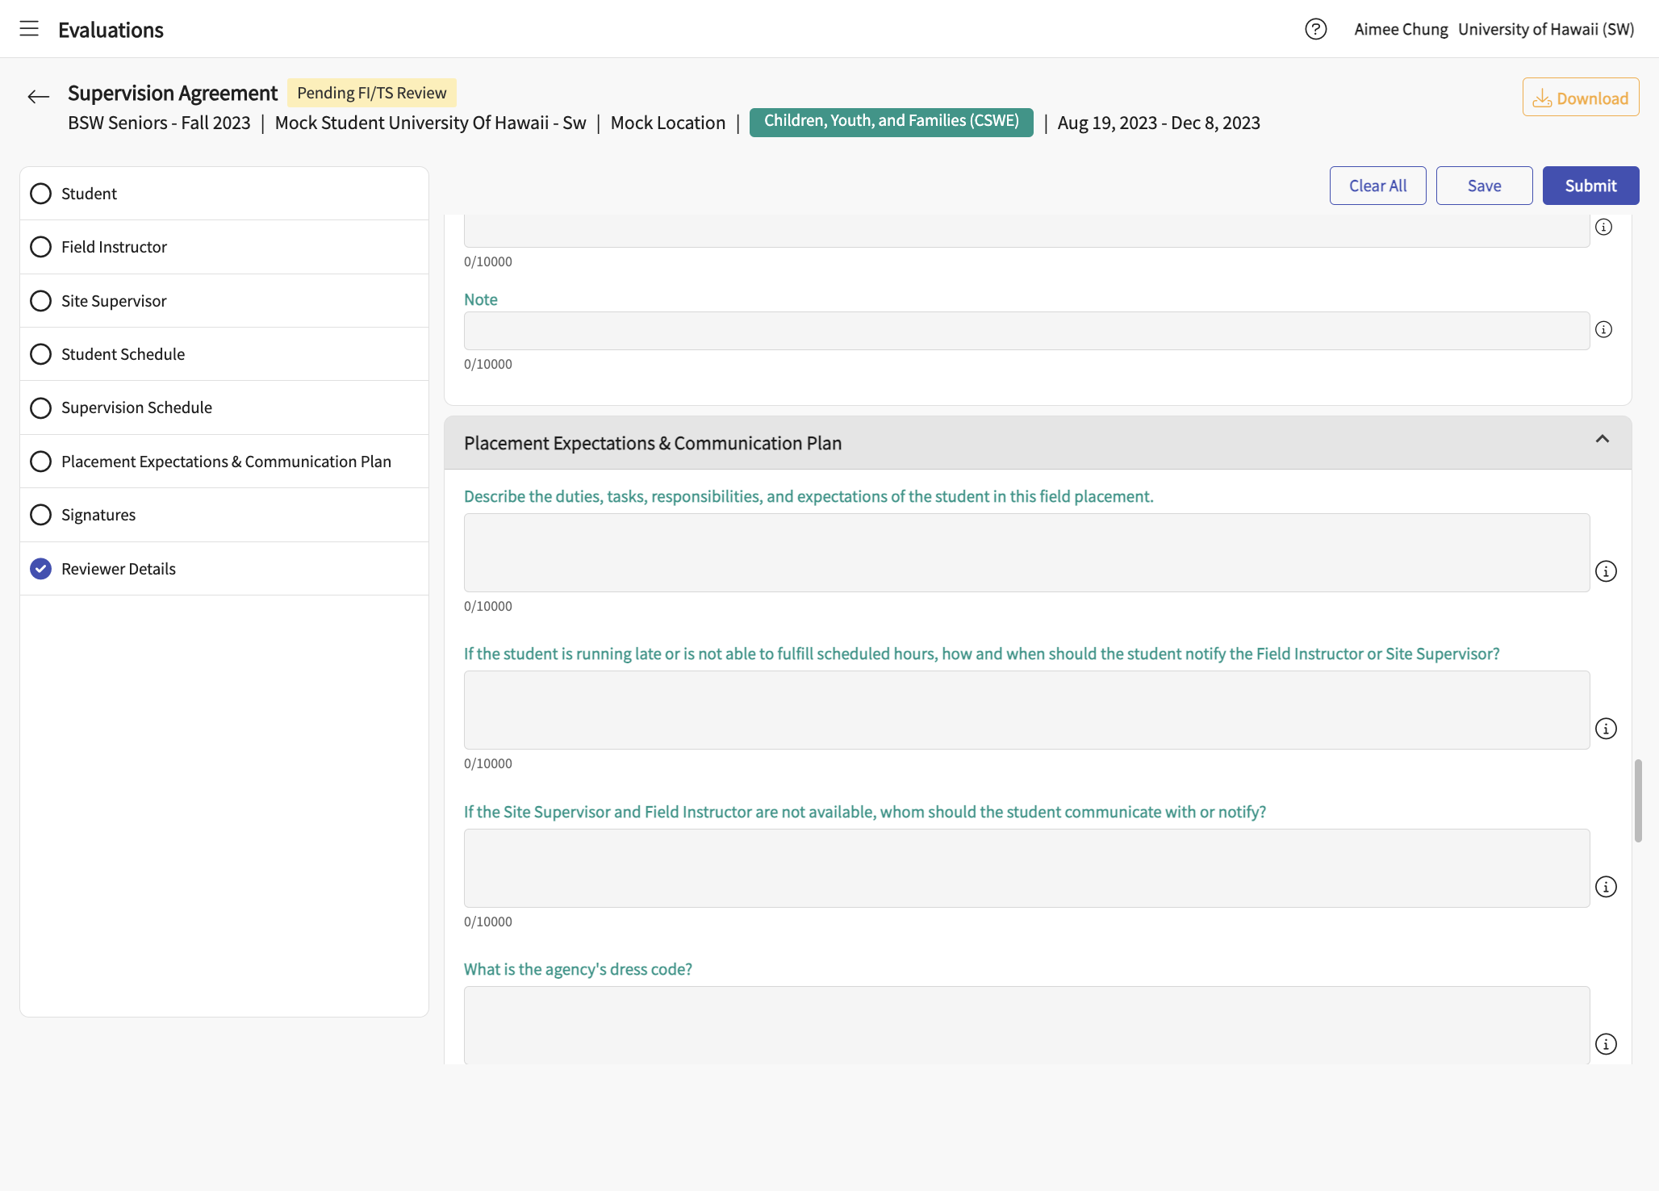The height and width of the screenshot is (1191, 1659).
Task: Click the info icon next to duties description field
Action: (1607, 571)
